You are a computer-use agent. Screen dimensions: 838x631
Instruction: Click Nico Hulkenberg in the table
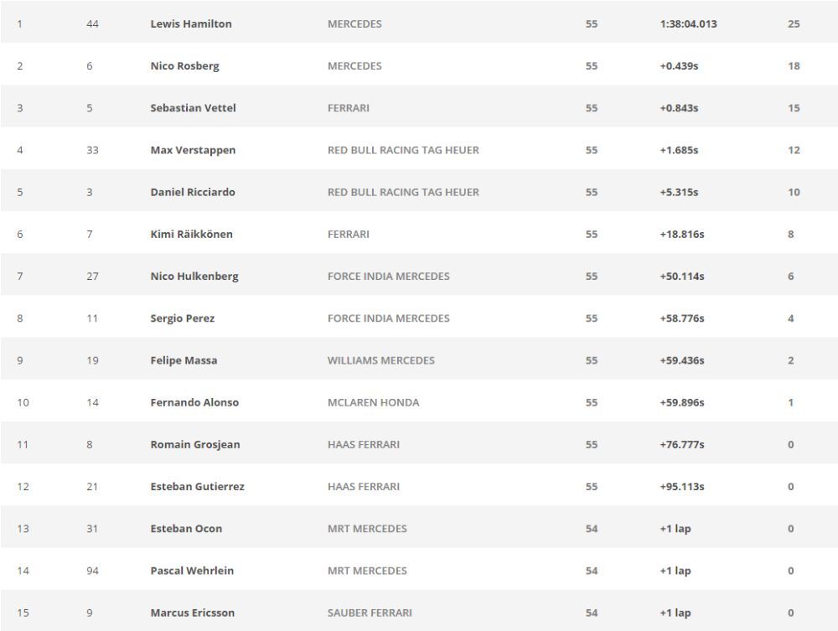[194, 277]
